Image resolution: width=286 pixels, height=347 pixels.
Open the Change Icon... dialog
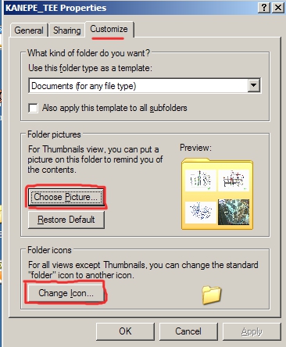66,293
